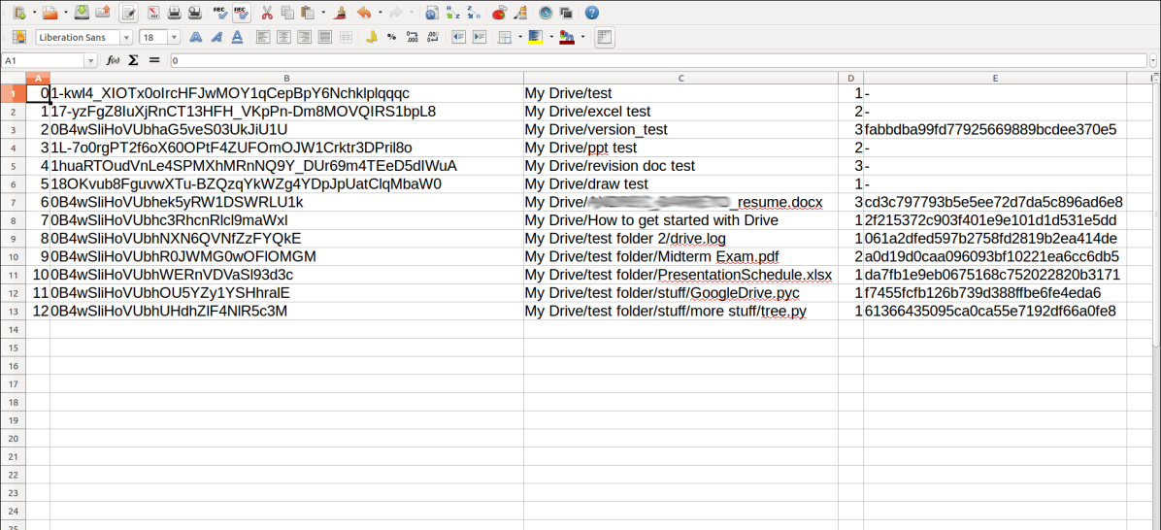Toggle Bold formatting

click(195, 37)
